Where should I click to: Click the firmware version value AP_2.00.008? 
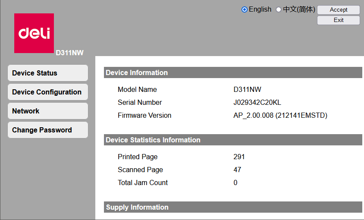tap(280, 115)
